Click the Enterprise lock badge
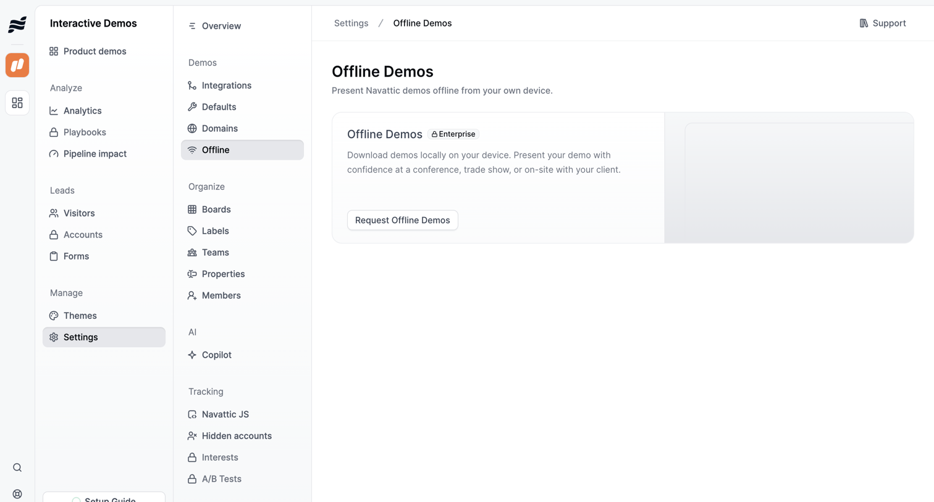This screenshot has width=934, height=502. pos(453,134)
